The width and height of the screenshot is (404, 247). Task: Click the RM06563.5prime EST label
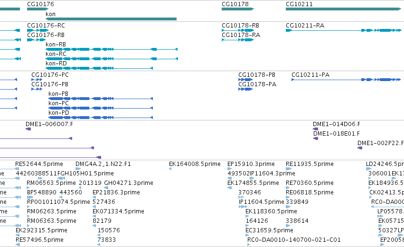coord(51,183)
